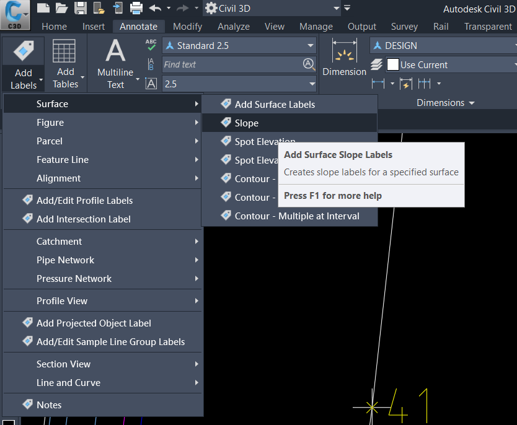Click the Save icon in quick access toolbar
517x425 pixels.
point(81,8)
